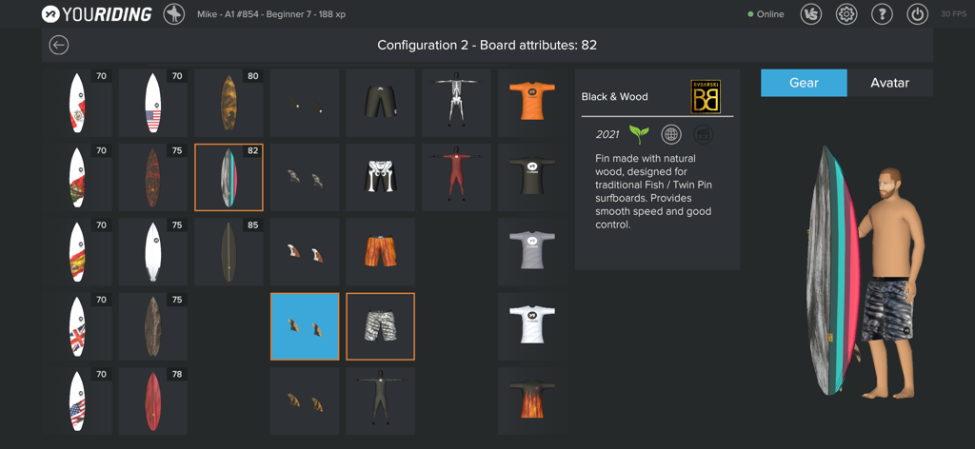Select the Spain flag surfboard rated 70
Image resolution: width=975 pixels, height=449 pixels.
[77, 252]
